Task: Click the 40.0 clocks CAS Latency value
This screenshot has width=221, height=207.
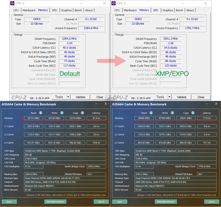Action: point(69,48)
